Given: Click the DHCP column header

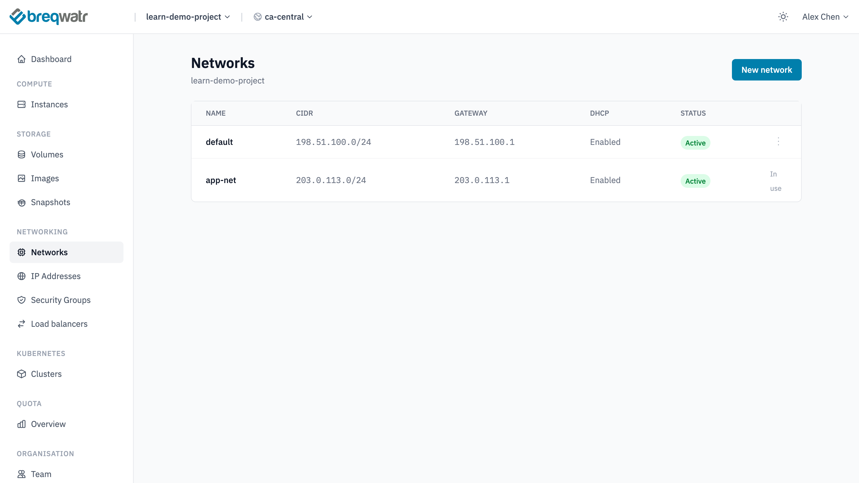Looking at the screenshot, I should coord(599,113).
